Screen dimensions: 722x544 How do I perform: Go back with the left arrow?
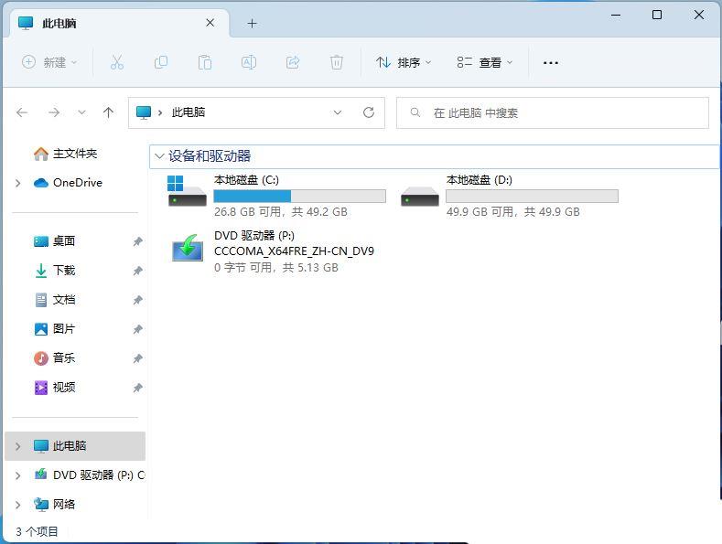click(22, 112)
